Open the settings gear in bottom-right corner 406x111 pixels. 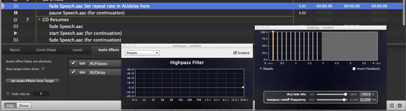(399, 106)
